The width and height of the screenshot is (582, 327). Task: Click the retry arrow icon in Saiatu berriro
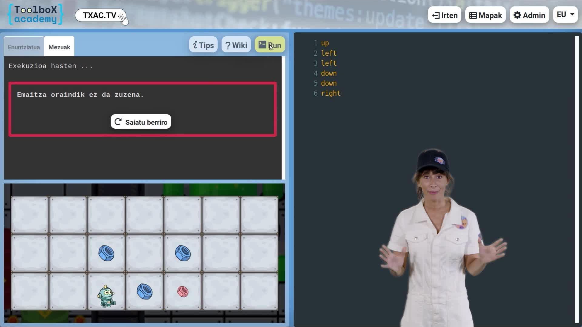pos(118,122)
